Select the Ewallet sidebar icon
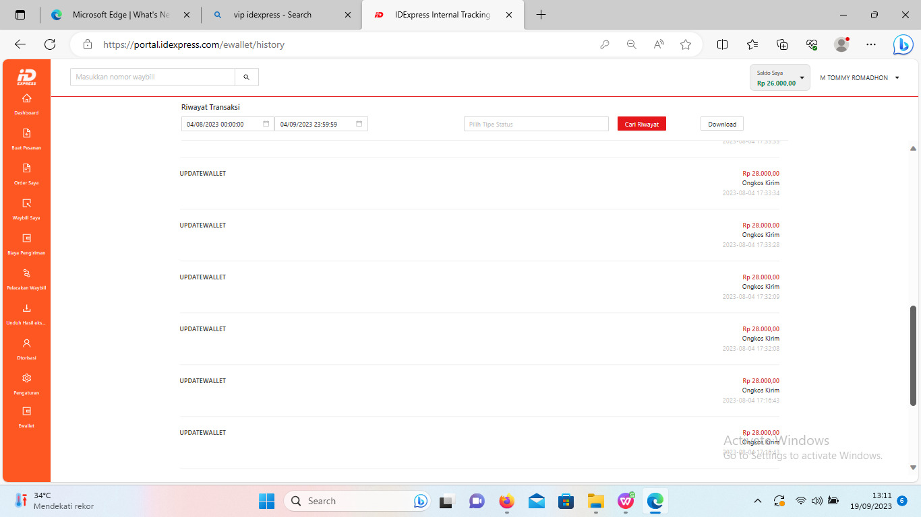This screenshot has height=517, width=921. [x=27, y=411]
